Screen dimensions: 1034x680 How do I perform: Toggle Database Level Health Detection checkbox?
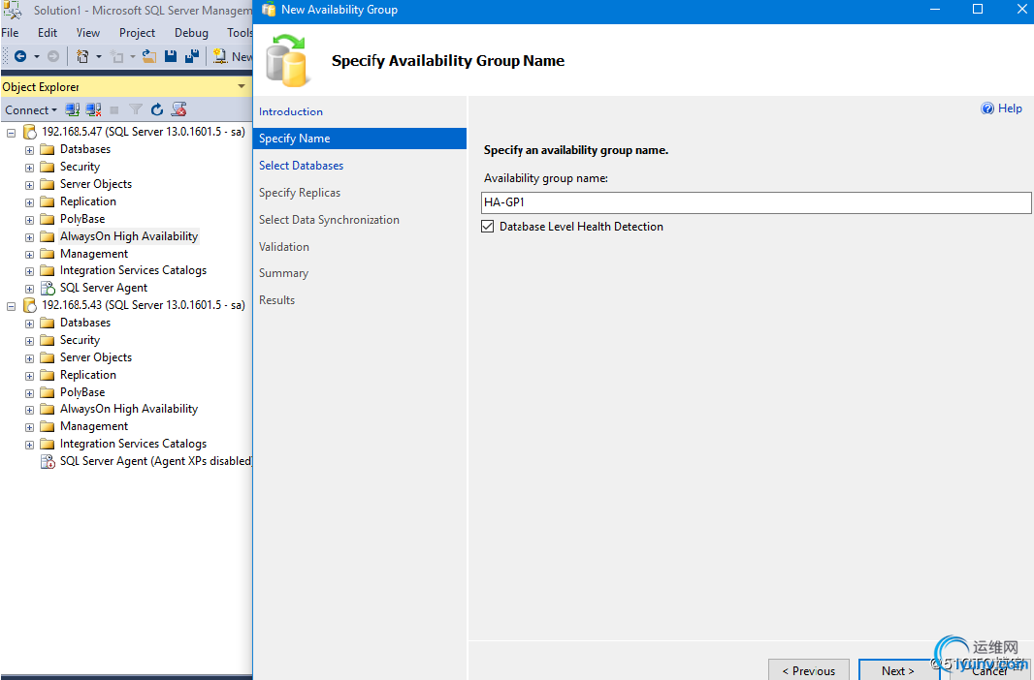pos(488,227)
